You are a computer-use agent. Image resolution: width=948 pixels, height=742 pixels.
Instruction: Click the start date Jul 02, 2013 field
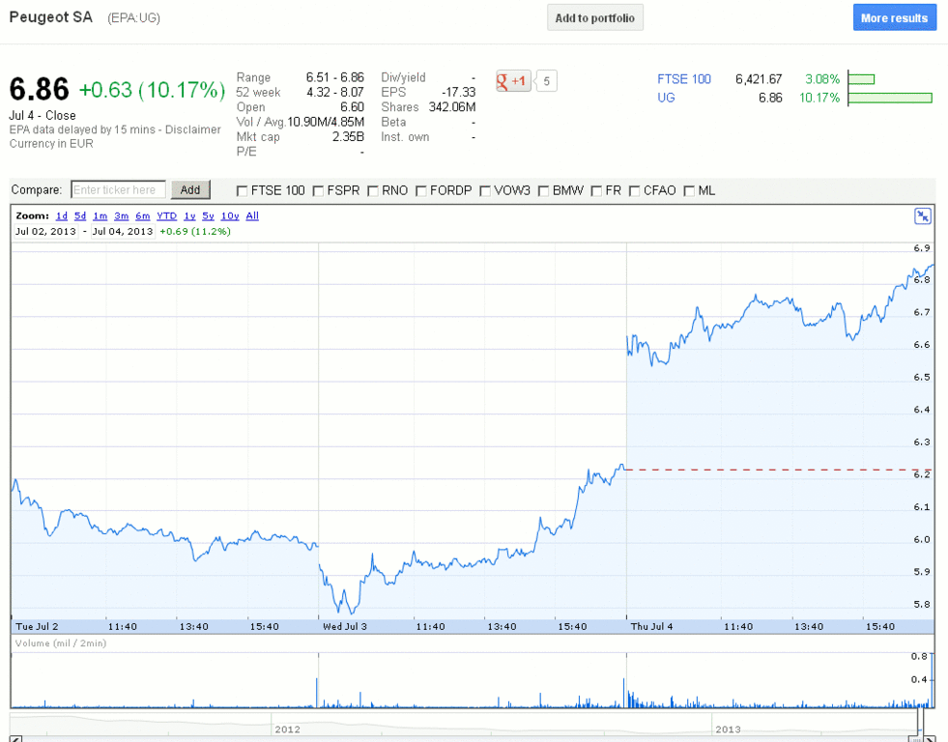coord(46,232)
